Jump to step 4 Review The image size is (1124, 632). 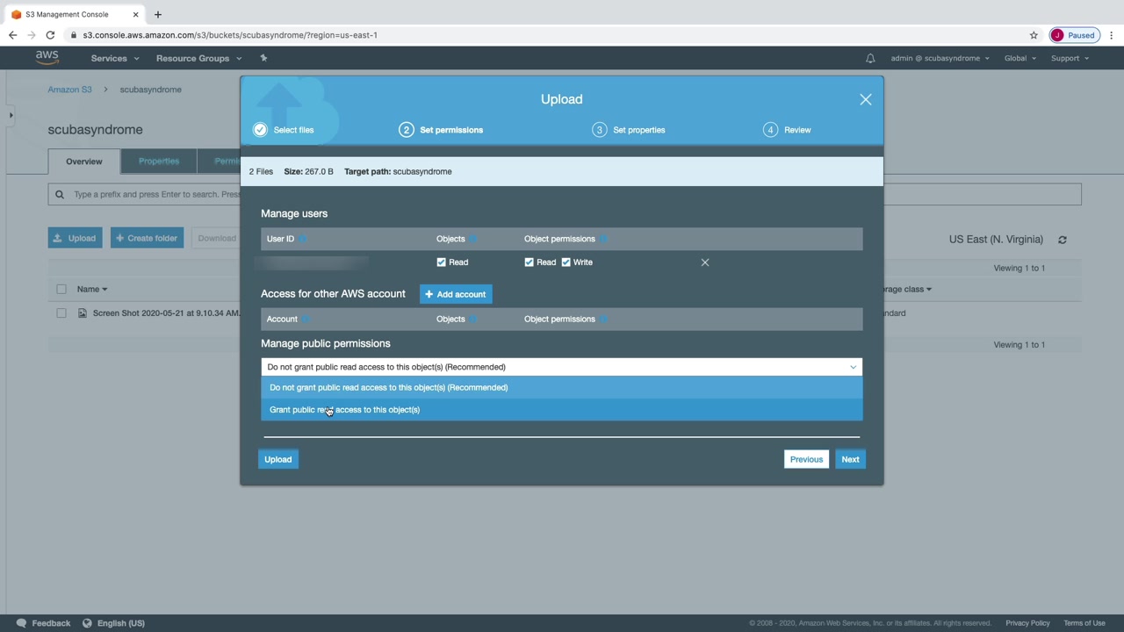point(788,130)
